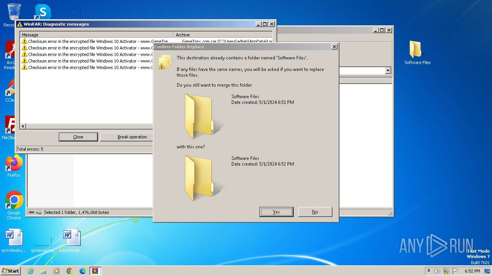Click the network status tray icon

pos(446,271)
